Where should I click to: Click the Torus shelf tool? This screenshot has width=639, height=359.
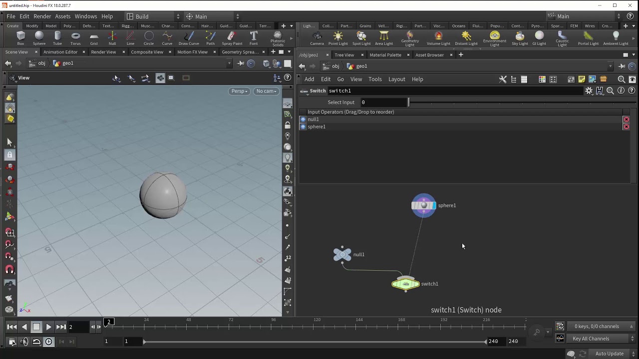(75, 37)
